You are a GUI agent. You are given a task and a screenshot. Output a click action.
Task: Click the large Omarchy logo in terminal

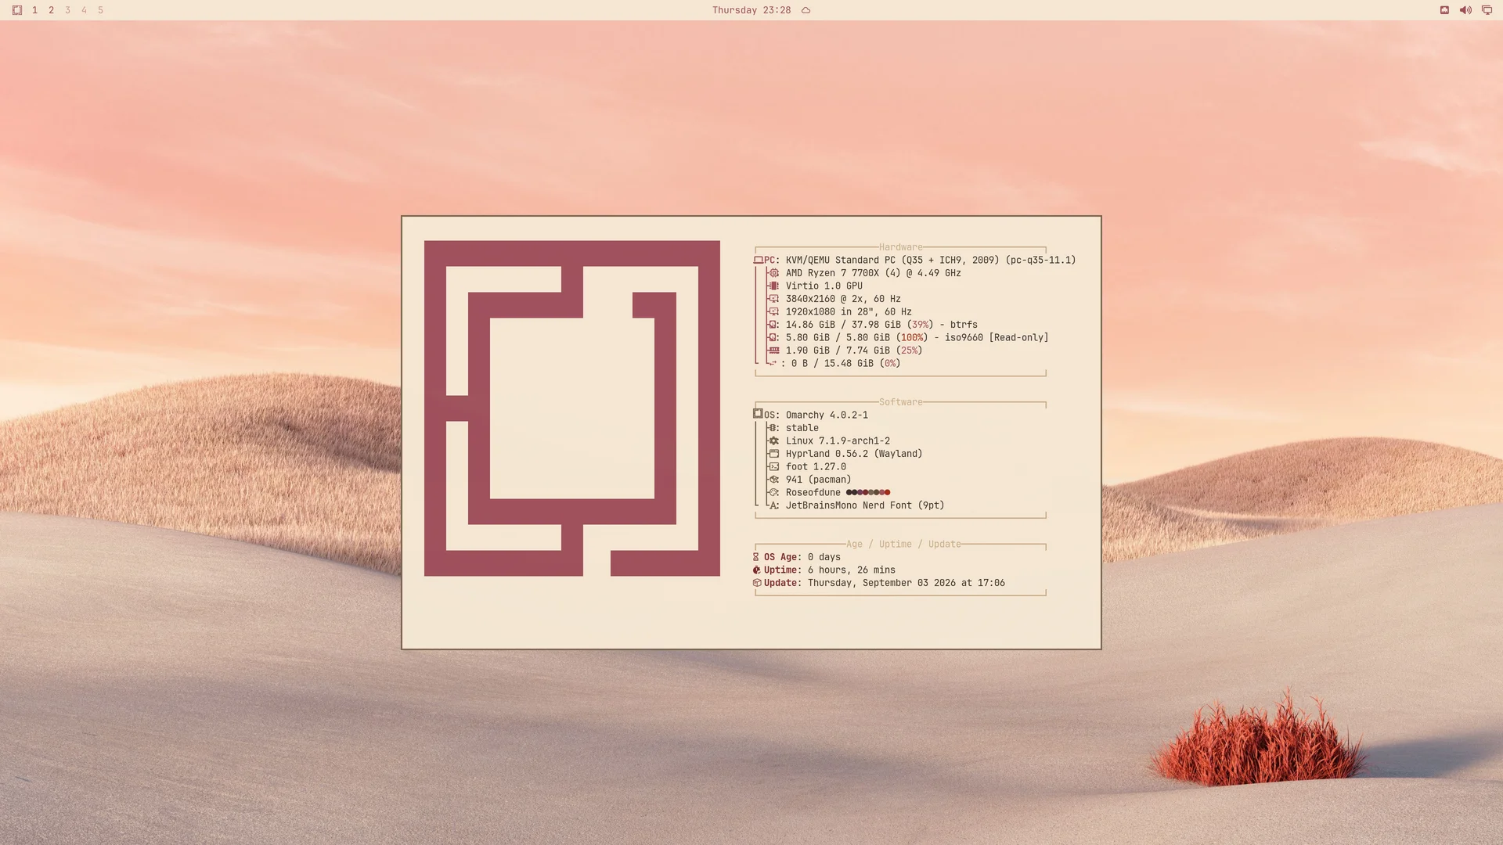[571, 408]
